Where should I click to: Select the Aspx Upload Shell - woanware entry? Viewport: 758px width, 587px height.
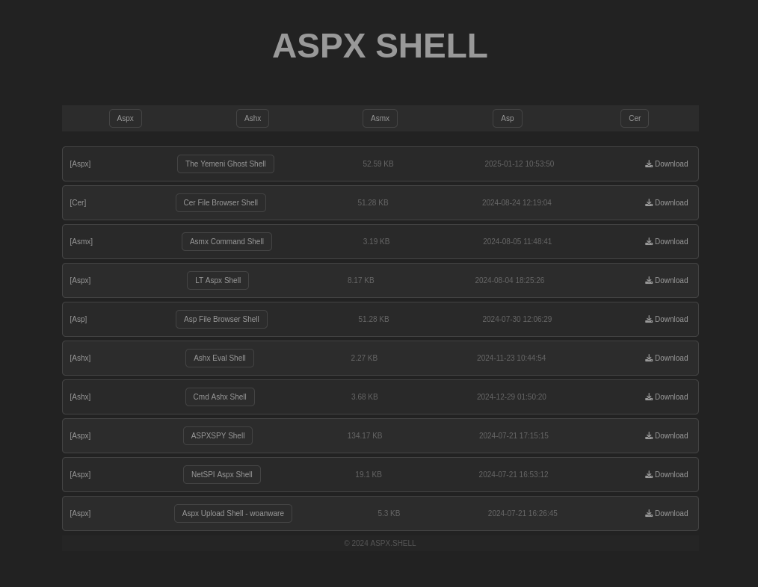[232, 513]
